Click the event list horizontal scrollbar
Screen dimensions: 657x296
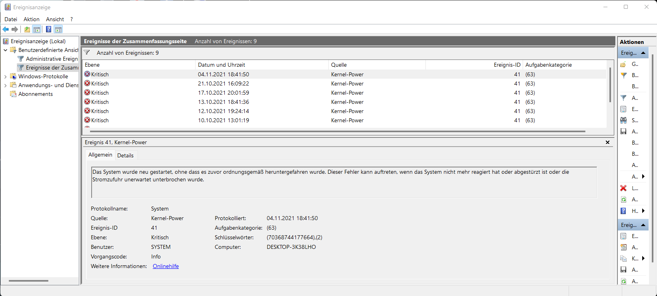point(337,131)
